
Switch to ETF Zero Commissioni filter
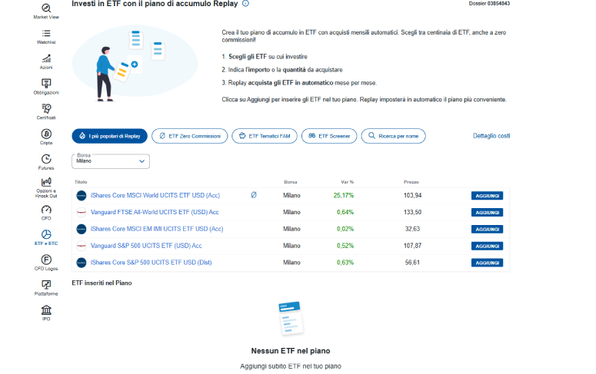(190, 136)
